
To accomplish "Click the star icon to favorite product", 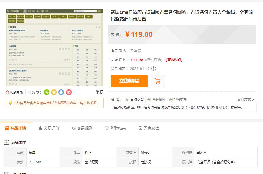I will coord(7,92).
